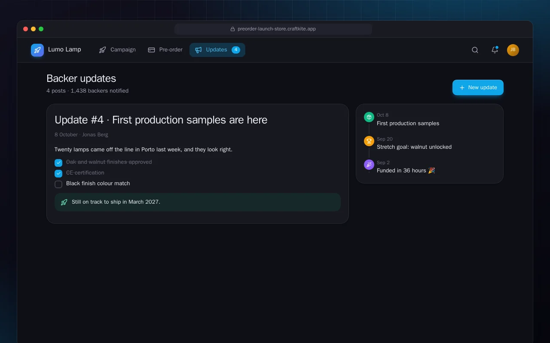Viewport: 550px width, 343px height.
Task: Click the author name Jonas Berg
Action: coord(95,135)
